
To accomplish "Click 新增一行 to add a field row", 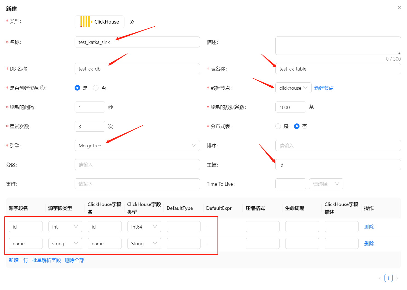I will (18, 260).
